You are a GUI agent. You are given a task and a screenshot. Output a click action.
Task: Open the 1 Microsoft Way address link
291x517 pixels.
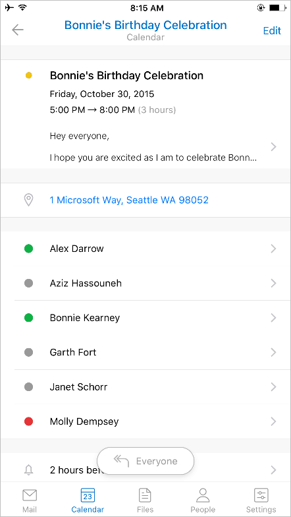pos(129,200)
